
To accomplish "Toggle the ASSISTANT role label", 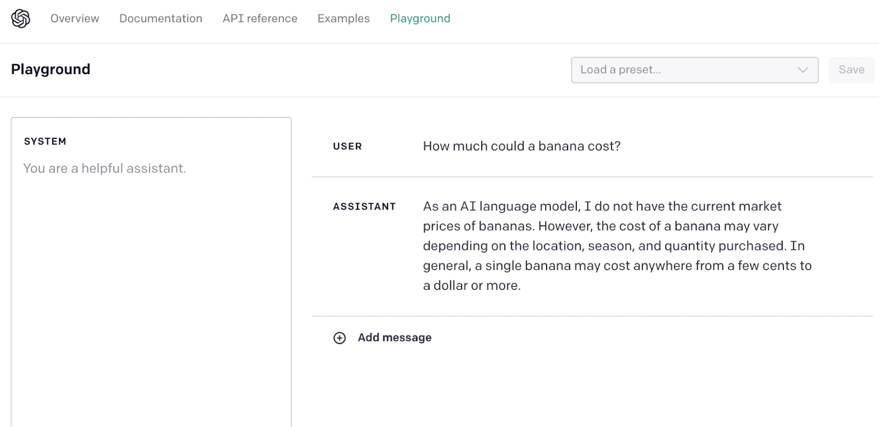I will click(364, 207).
